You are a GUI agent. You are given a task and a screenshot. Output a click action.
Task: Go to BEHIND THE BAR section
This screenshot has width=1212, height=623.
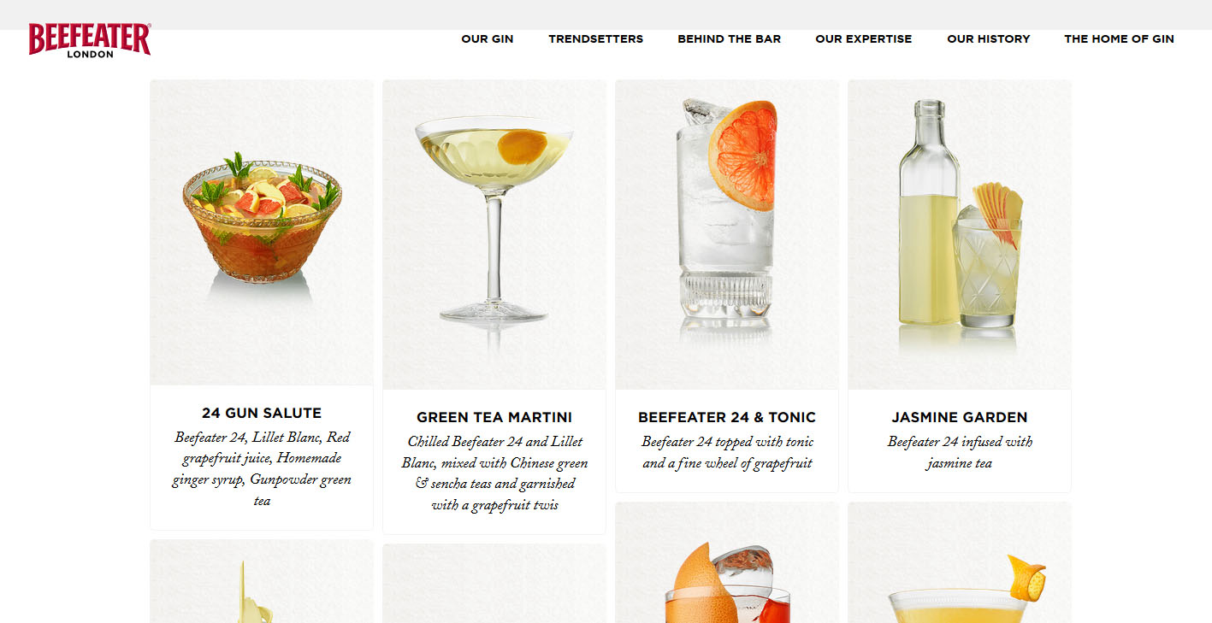[730, 38]
